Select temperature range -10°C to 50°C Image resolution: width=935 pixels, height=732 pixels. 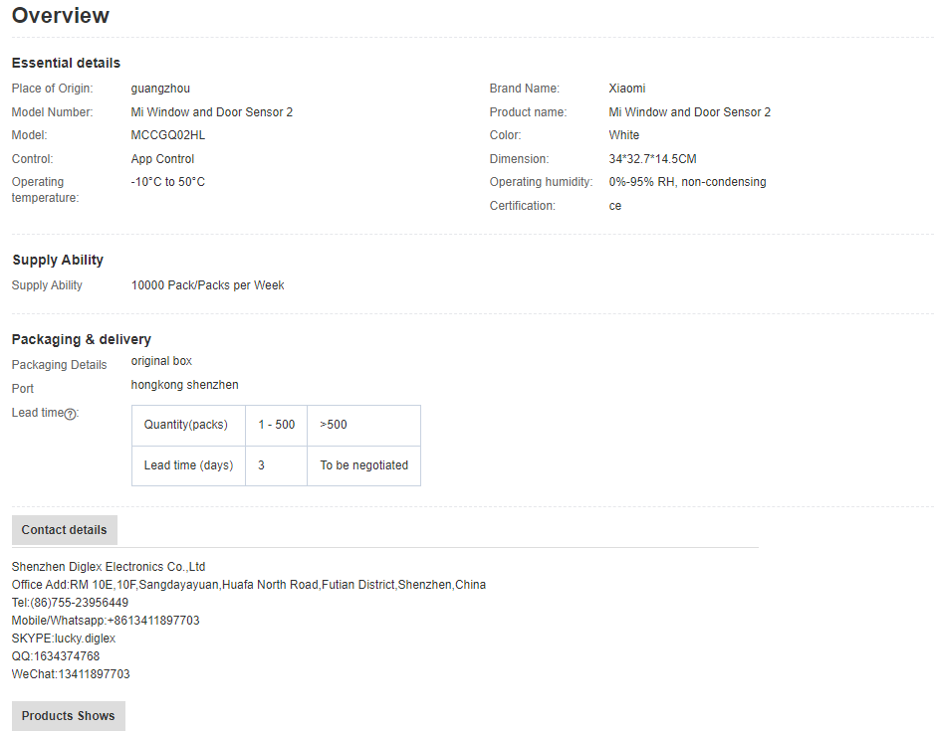click(168, 182)
